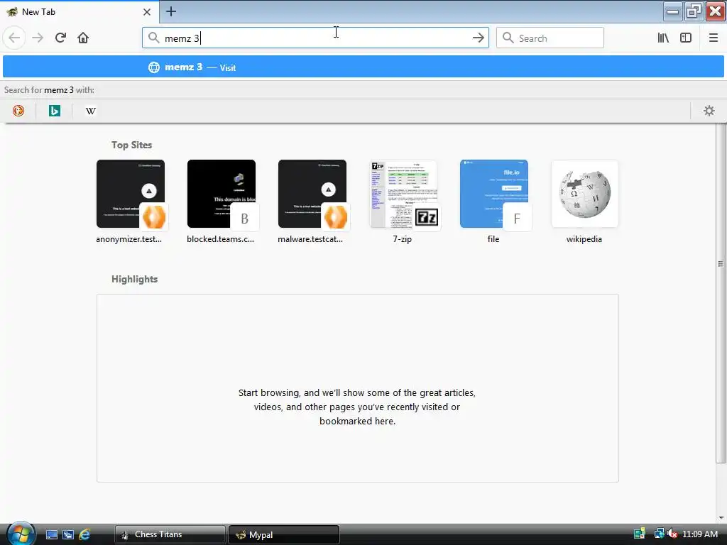This screenshot has width=727, height=545.
Task: Click the magnifier icon in address bar
Action: [x=154, y=38]
